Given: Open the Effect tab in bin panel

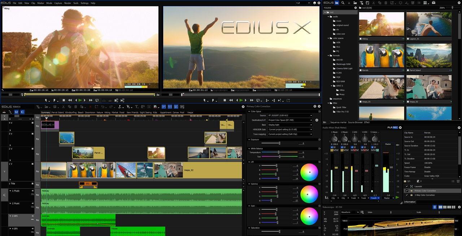Looking at the screenshot, I should tap(367, 123).
